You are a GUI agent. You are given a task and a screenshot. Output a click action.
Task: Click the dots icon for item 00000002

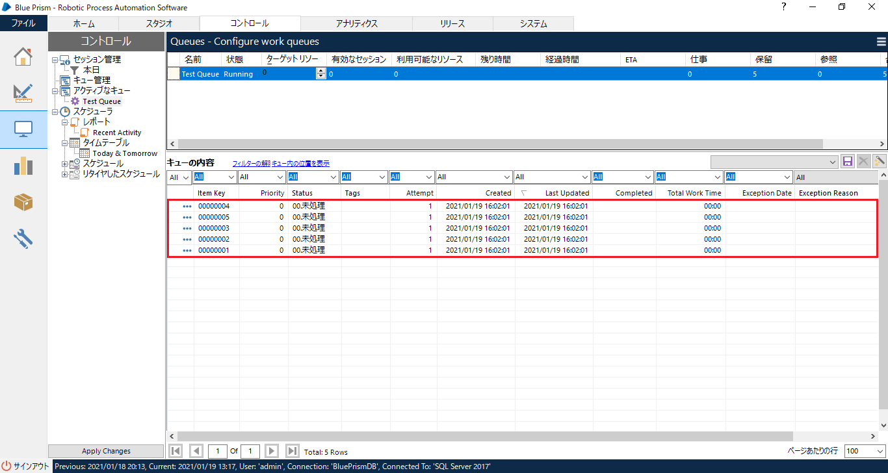pos(187,240)
